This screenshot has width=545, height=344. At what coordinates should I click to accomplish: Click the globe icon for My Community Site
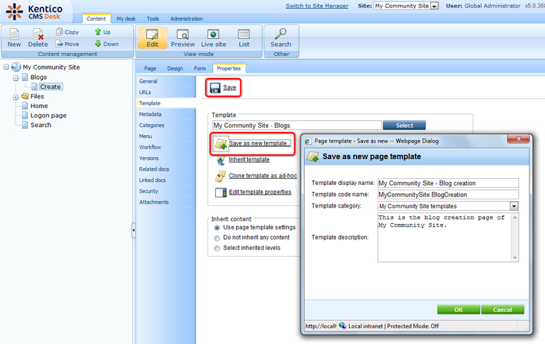(16, 67)
